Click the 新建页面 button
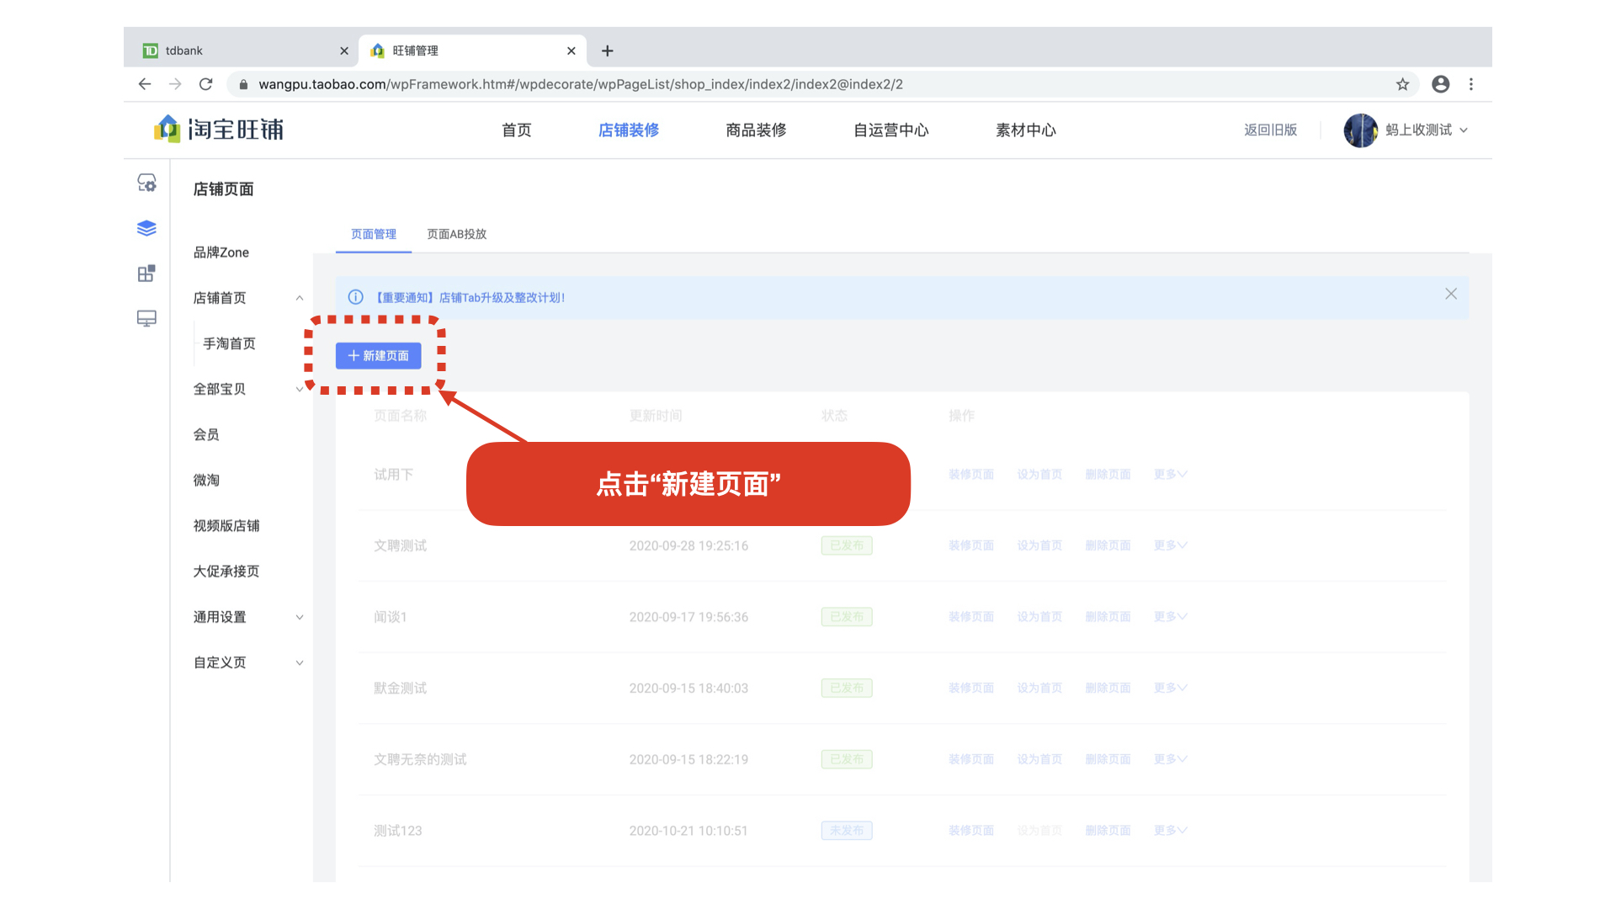The width and height of the screenshot is (1616, 909). (378, 355)
